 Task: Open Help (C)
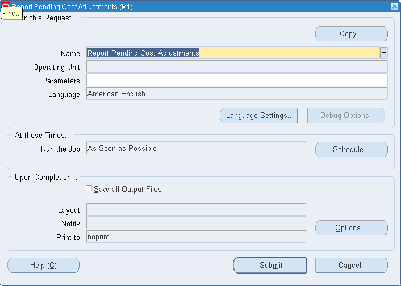(x=44, y=266)
